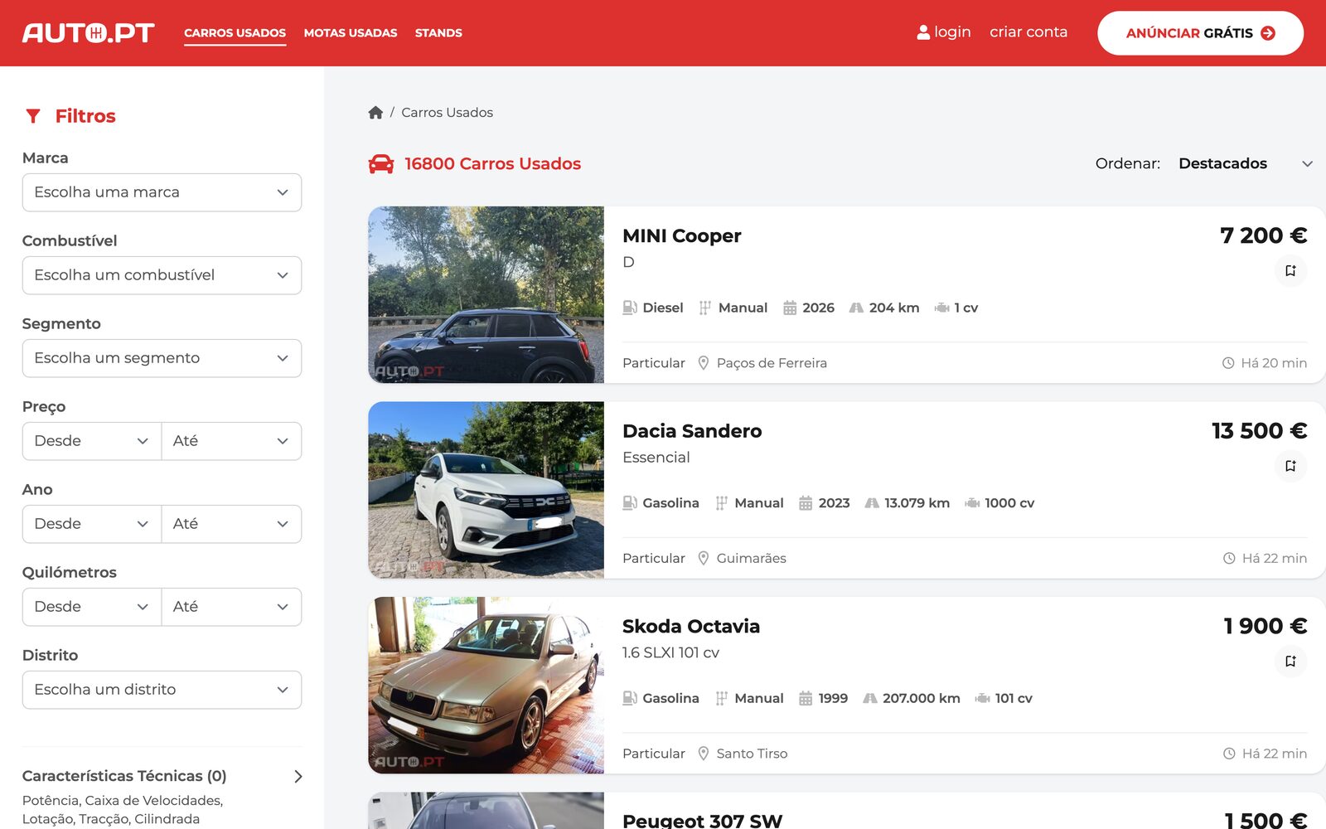This screenshot has height=829, width=1326.
Task: Bookmark the Dacia Sandero listing
Action: tap(1290, 466)
